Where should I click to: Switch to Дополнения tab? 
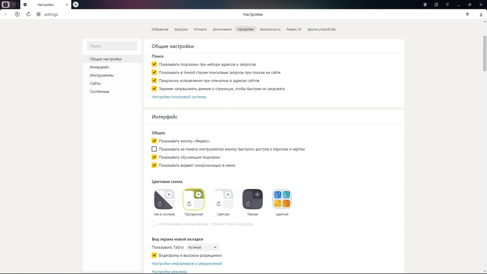coord(222,29)
